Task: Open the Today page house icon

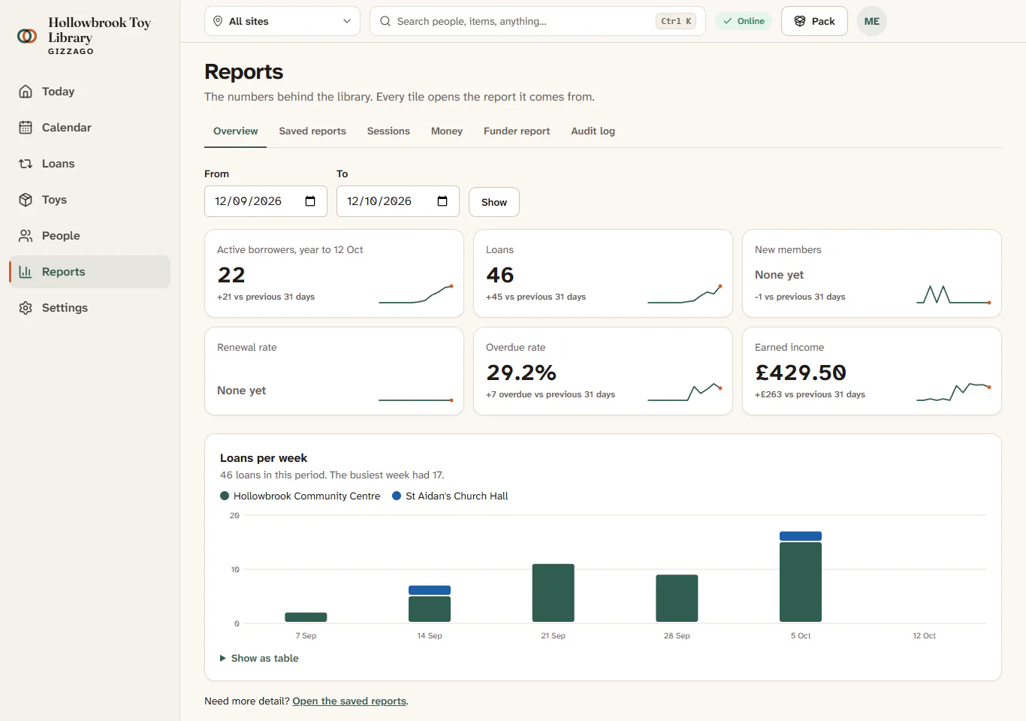Action: click(26, 92)
